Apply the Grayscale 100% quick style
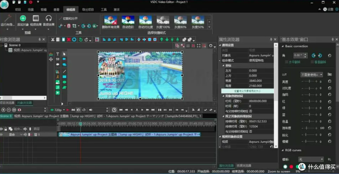Image resolution: width=339 pixels, height=174 pixels. 163,22
